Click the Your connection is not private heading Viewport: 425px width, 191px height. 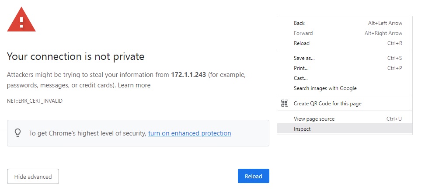point(76,56)
